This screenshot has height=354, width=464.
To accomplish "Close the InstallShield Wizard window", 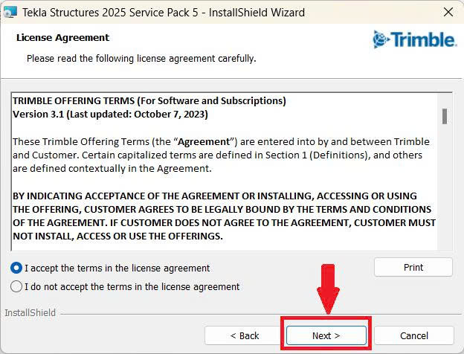I will click(448, 13).
